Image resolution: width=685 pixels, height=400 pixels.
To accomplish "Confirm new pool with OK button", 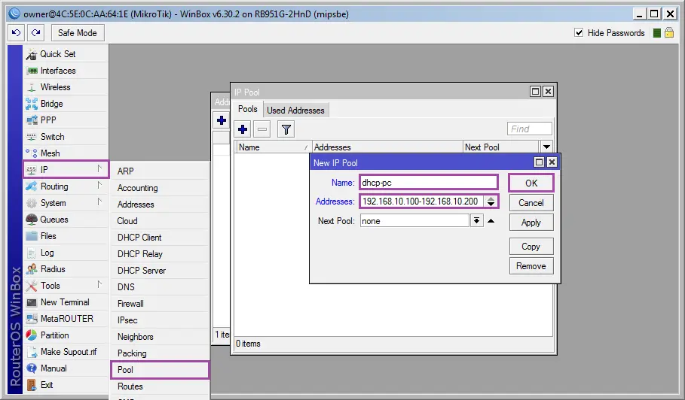I will click(x=531, y=183).
